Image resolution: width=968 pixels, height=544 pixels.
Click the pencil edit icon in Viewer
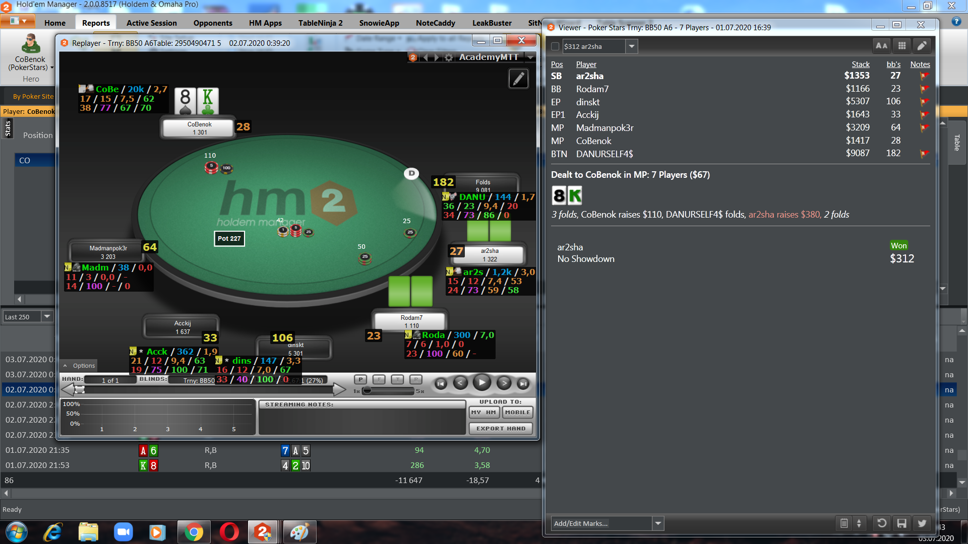[922, 46]
